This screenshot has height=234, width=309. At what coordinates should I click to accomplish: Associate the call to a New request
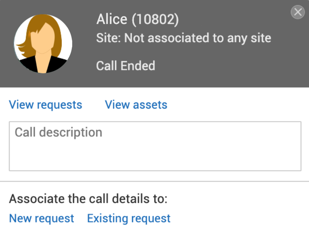[42, 218]
